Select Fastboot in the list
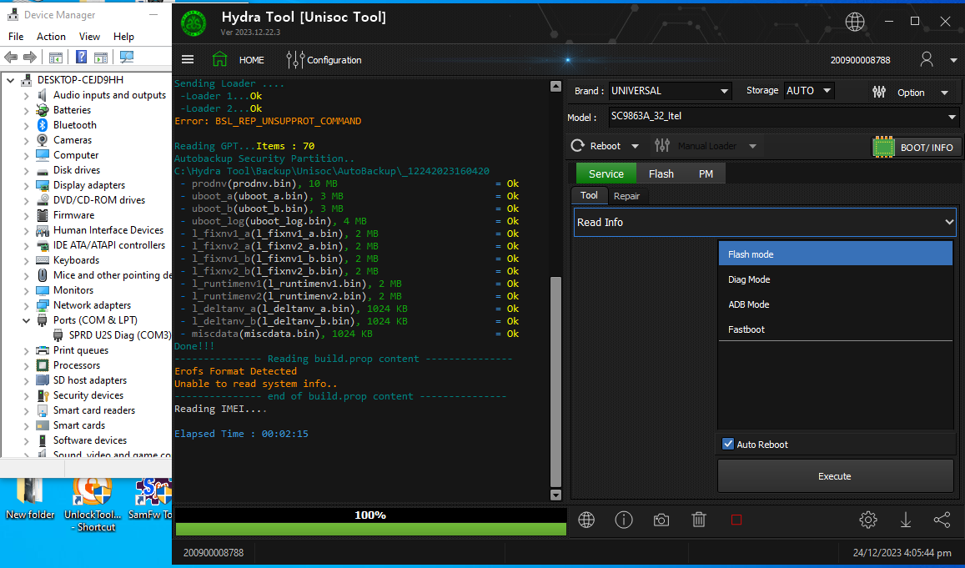 pyautogui.click(x=835, y=329)
